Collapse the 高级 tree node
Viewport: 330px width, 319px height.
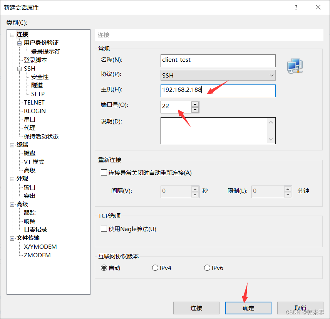coord(12,204)
